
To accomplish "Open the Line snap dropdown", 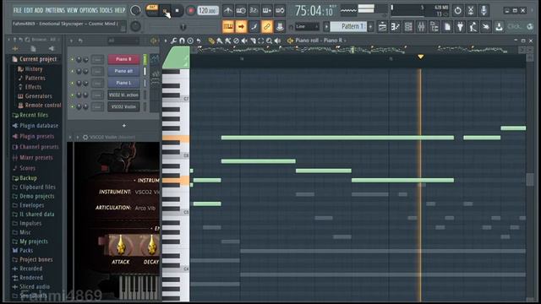I will tap(307, 26).
